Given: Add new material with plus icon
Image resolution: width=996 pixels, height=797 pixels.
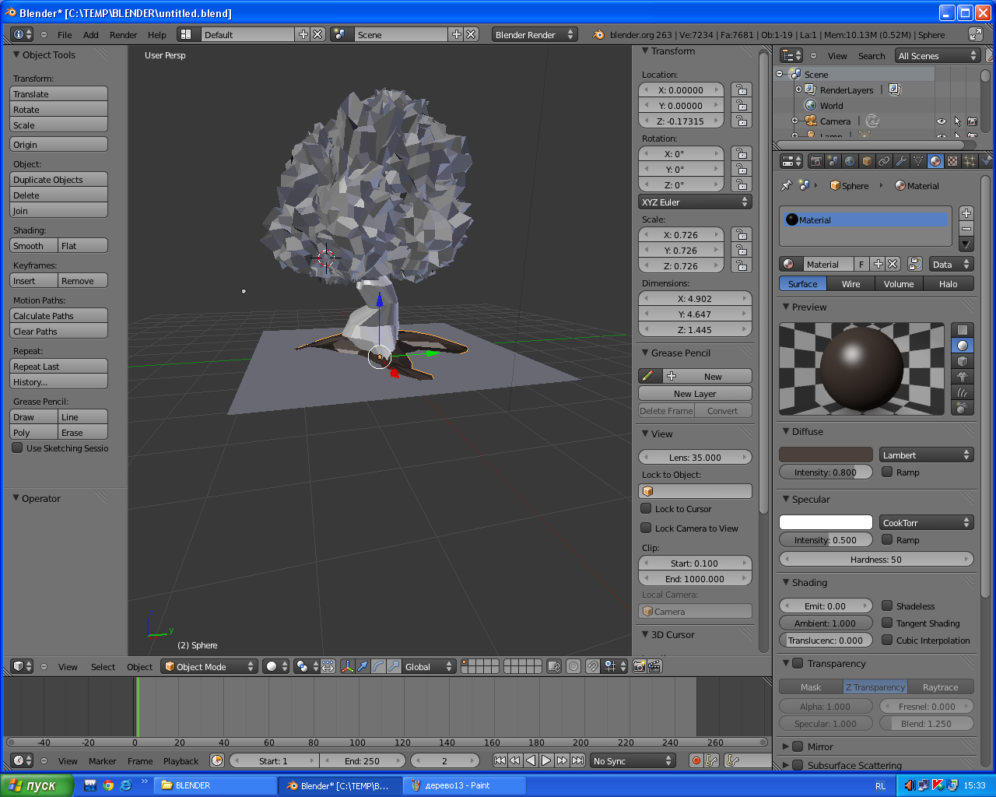Looking at the screenshot, I should pyautogui.click(x=878, y=264).
